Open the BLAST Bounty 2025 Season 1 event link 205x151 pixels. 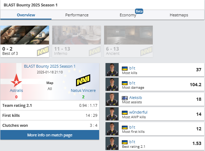(x=50, y=66)
